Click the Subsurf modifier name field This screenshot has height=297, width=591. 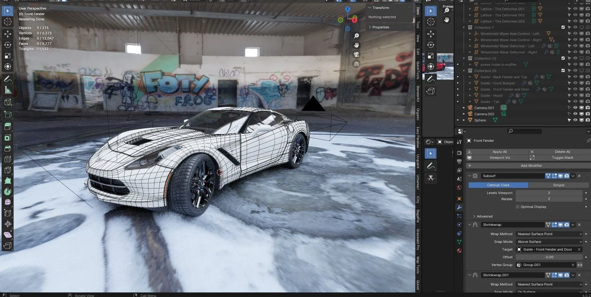(512, 176)
